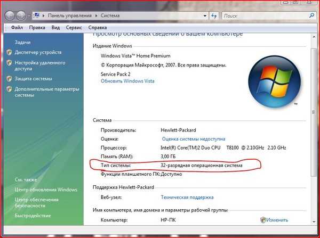Screen dimensions: 320x238
Task: Click the shield icon next to Изменить
Action: 263,220
